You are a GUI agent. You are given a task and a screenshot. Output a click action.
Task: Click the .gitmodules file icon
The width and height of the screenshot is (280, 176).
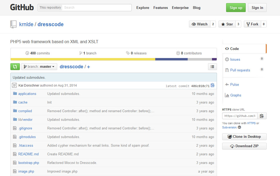[x=15, y=137]
